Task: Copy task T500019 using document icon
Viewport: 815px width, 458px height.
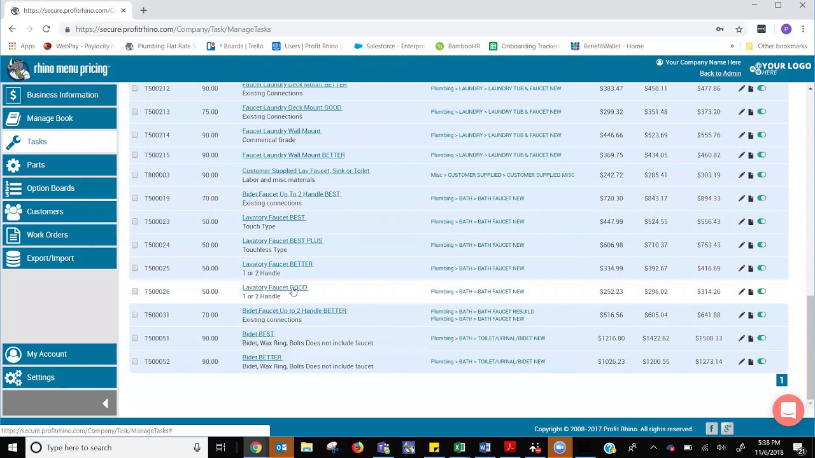Action: coord(751,198)
